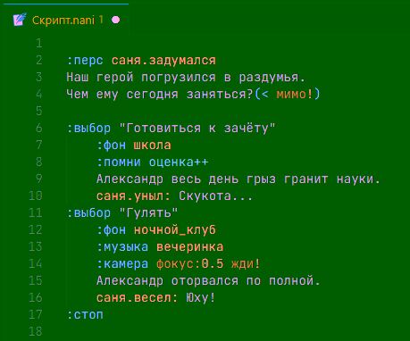410x341 pixels.
Task: Click 'саня.весел: Юху!' line
Action: coord(155,298)
